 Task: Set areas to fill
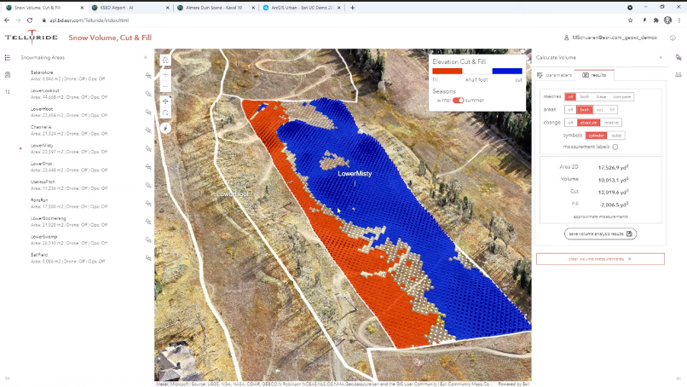(612, 110)
